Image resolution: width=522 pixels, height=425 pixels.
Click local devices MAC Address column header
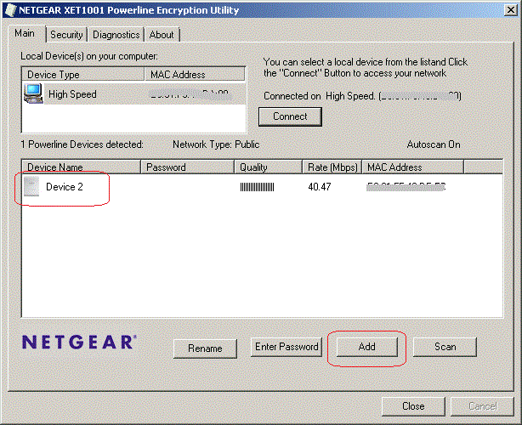[x=195, y=74]
